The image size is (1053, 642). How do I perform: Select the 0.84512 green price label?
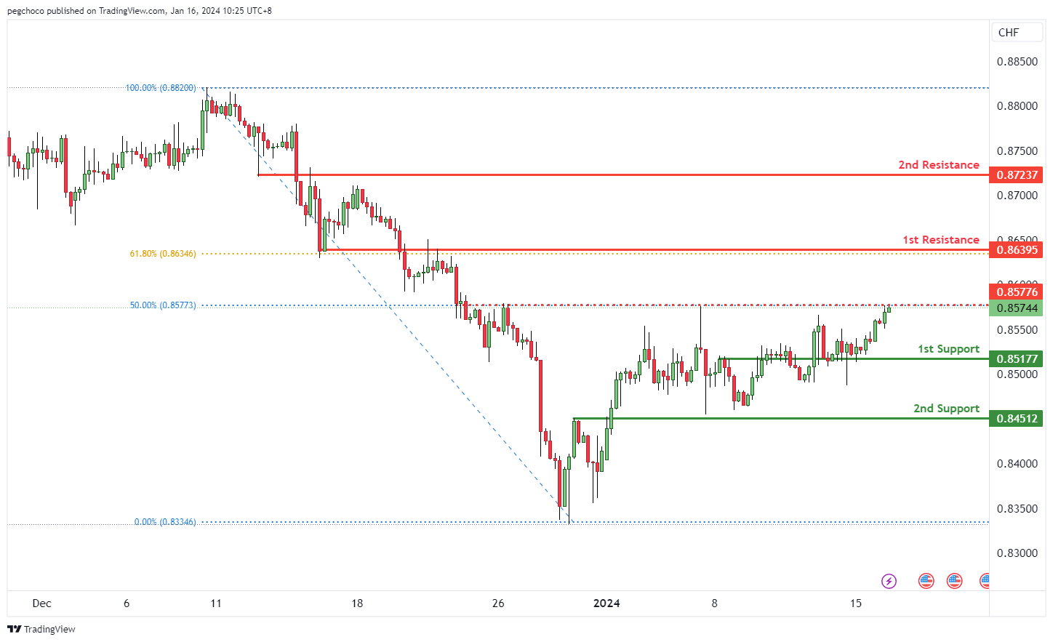coord(1017,419)
